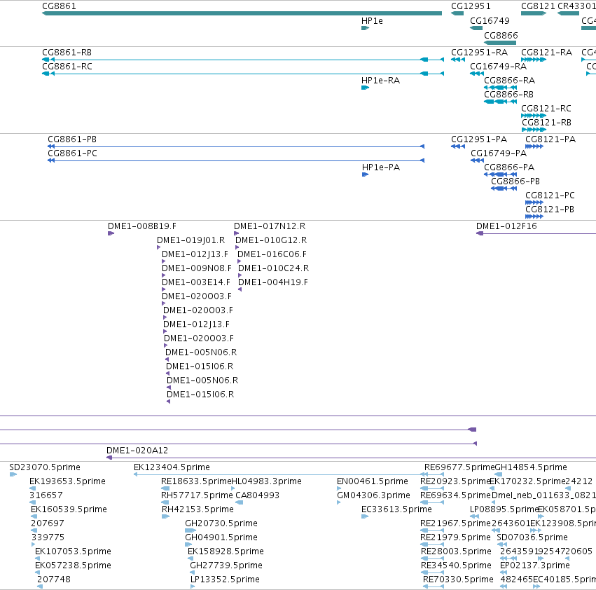596x590 pixels.
Task: Open the EK160539.5prime label
Action: 69,509
